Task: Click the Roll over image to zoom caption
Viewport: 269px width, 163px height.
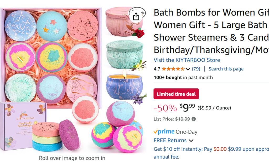Action: (72, 158)
